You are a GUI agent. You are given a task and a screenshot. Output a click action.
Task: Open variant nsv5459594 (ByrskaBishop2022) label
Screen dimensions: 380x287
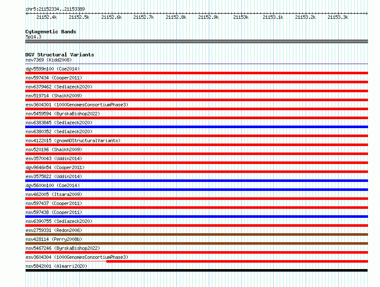[63, 114]
